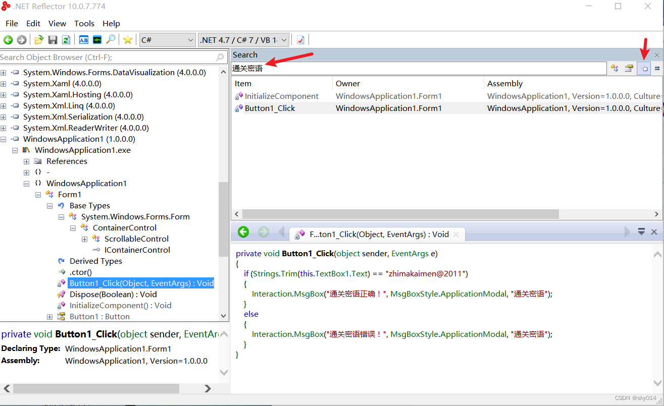Click InitializeComponent row in search results
664x406 pixels.
446,96
